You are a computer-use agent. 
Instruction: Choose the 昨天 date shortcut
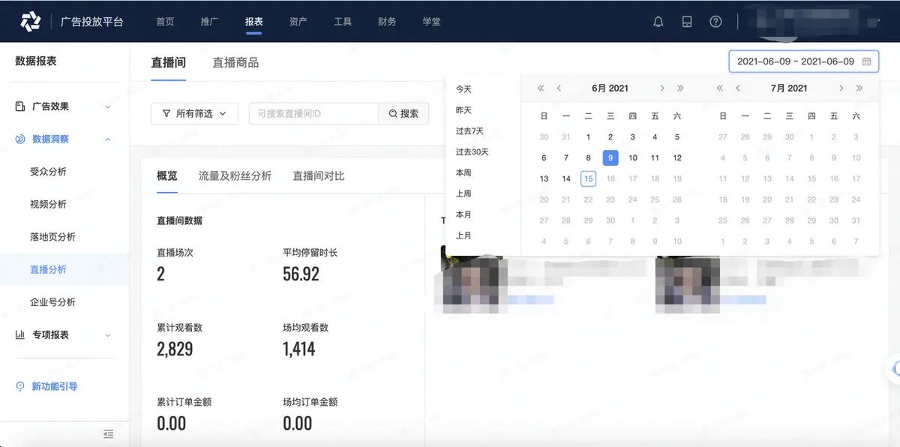[463, 110]
